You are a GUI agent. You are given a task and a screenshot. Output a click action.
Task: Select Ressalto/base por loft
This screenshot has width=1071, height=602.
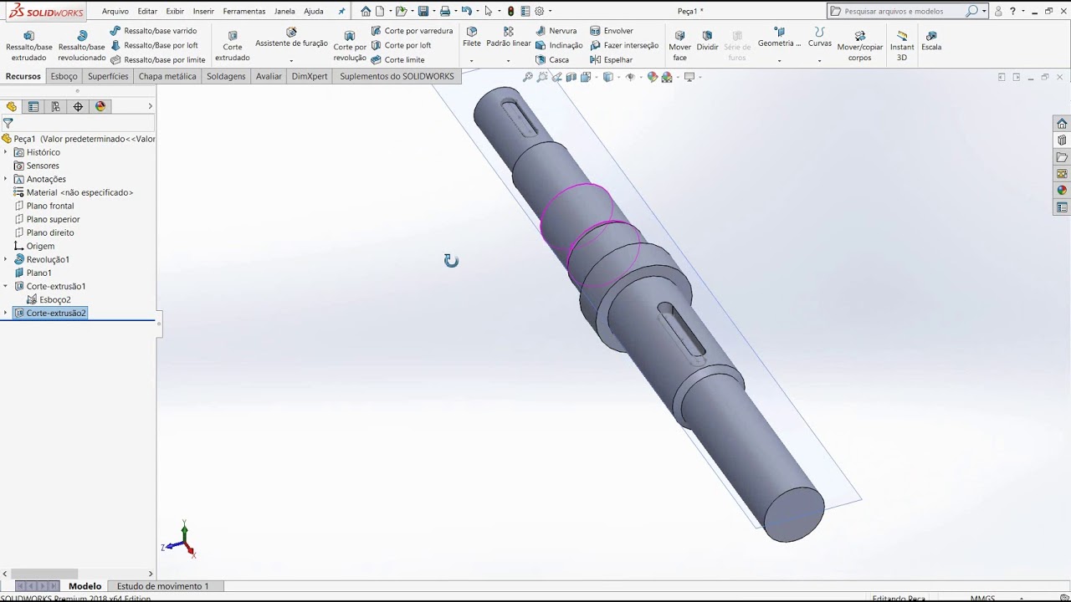point(154,45)
